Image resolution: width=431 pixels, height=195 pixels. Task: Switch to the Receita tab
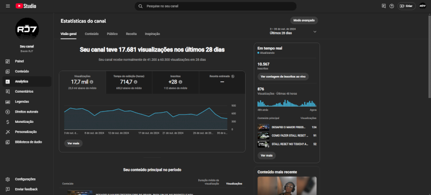coord(131,34)
